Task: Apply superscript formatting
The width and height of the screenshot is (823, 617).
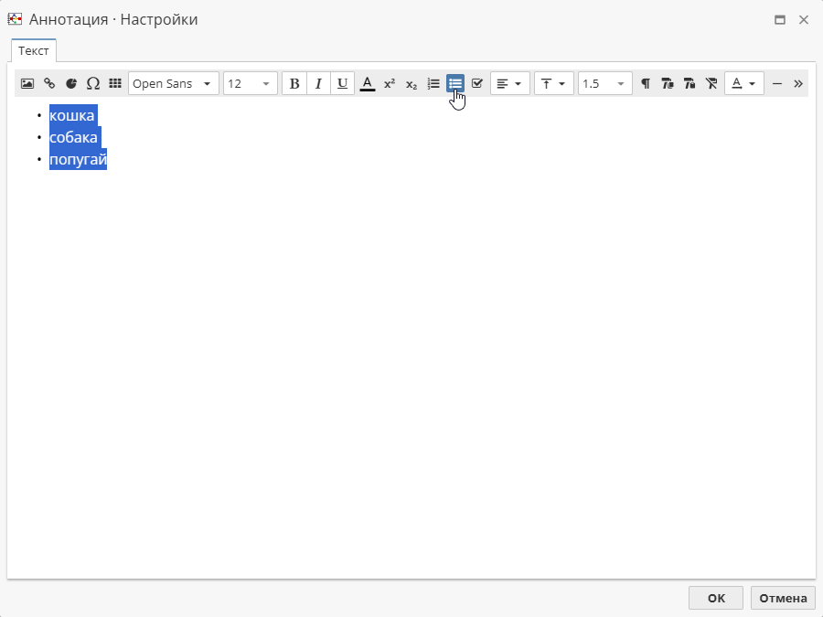Action: (390, 83)
